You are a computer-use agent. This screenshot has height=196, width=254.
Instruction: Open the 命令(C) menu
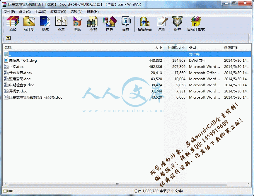coord(25,12)
